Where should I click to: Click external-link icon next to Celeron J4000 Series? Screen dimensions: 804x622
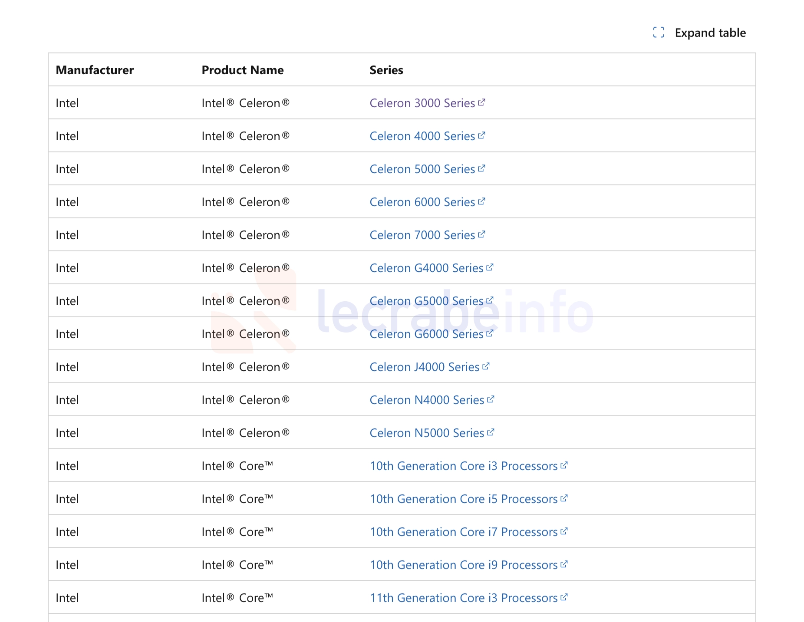486,366
